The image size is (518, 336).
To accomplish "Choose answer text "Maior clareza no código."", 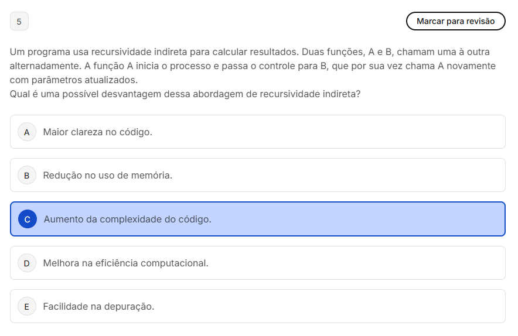I will [97, 132].
